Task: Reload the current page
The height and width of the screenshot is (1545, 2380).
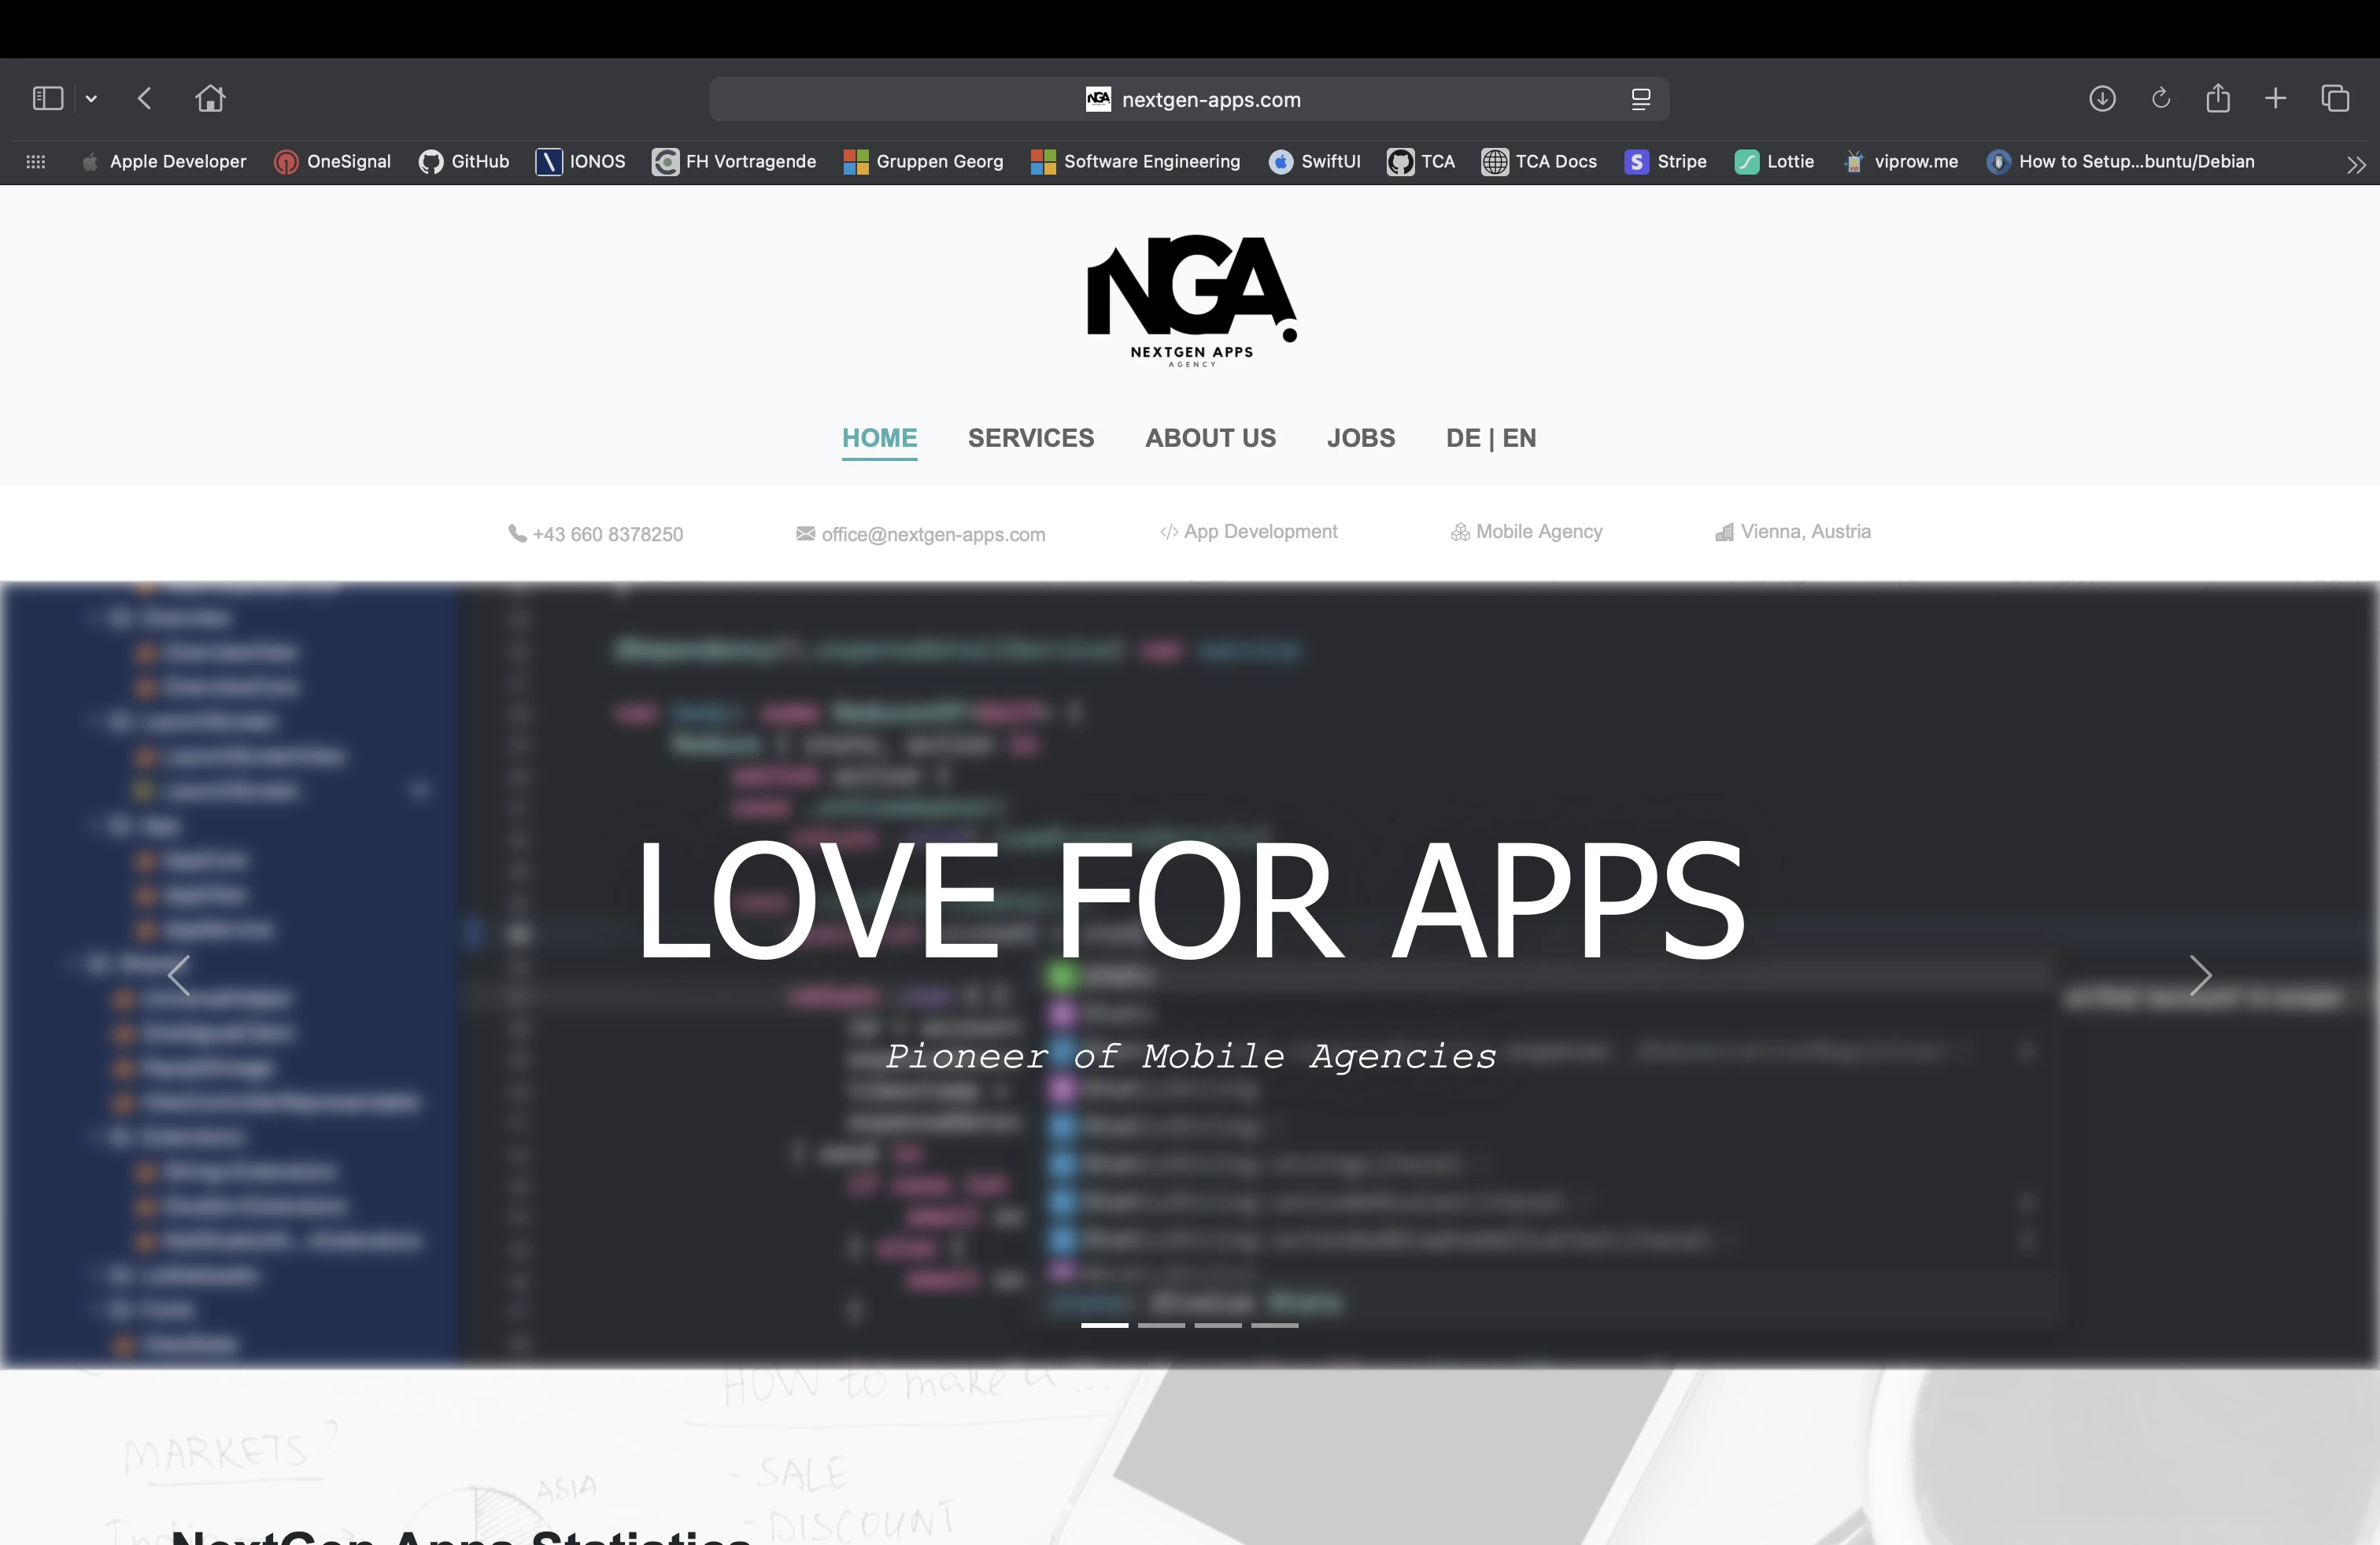Action: pyautogui.click(x=2160, y=98)
